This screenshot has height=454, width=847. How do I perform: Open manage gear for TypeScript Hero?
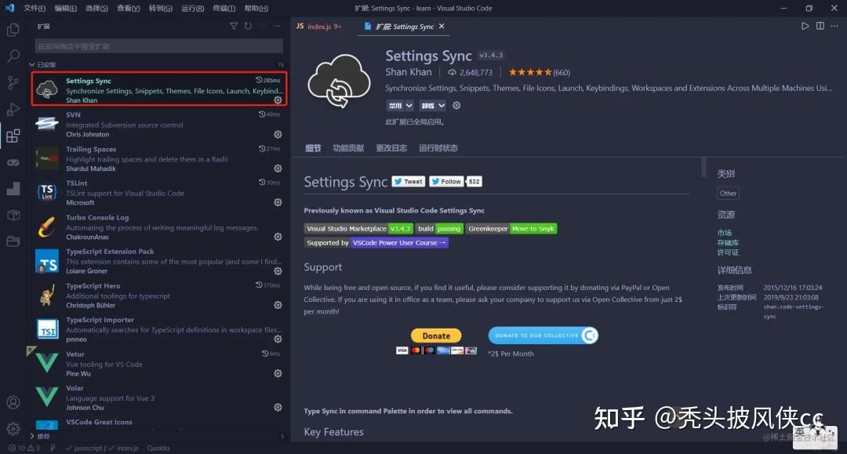click(x=278, y=305)
